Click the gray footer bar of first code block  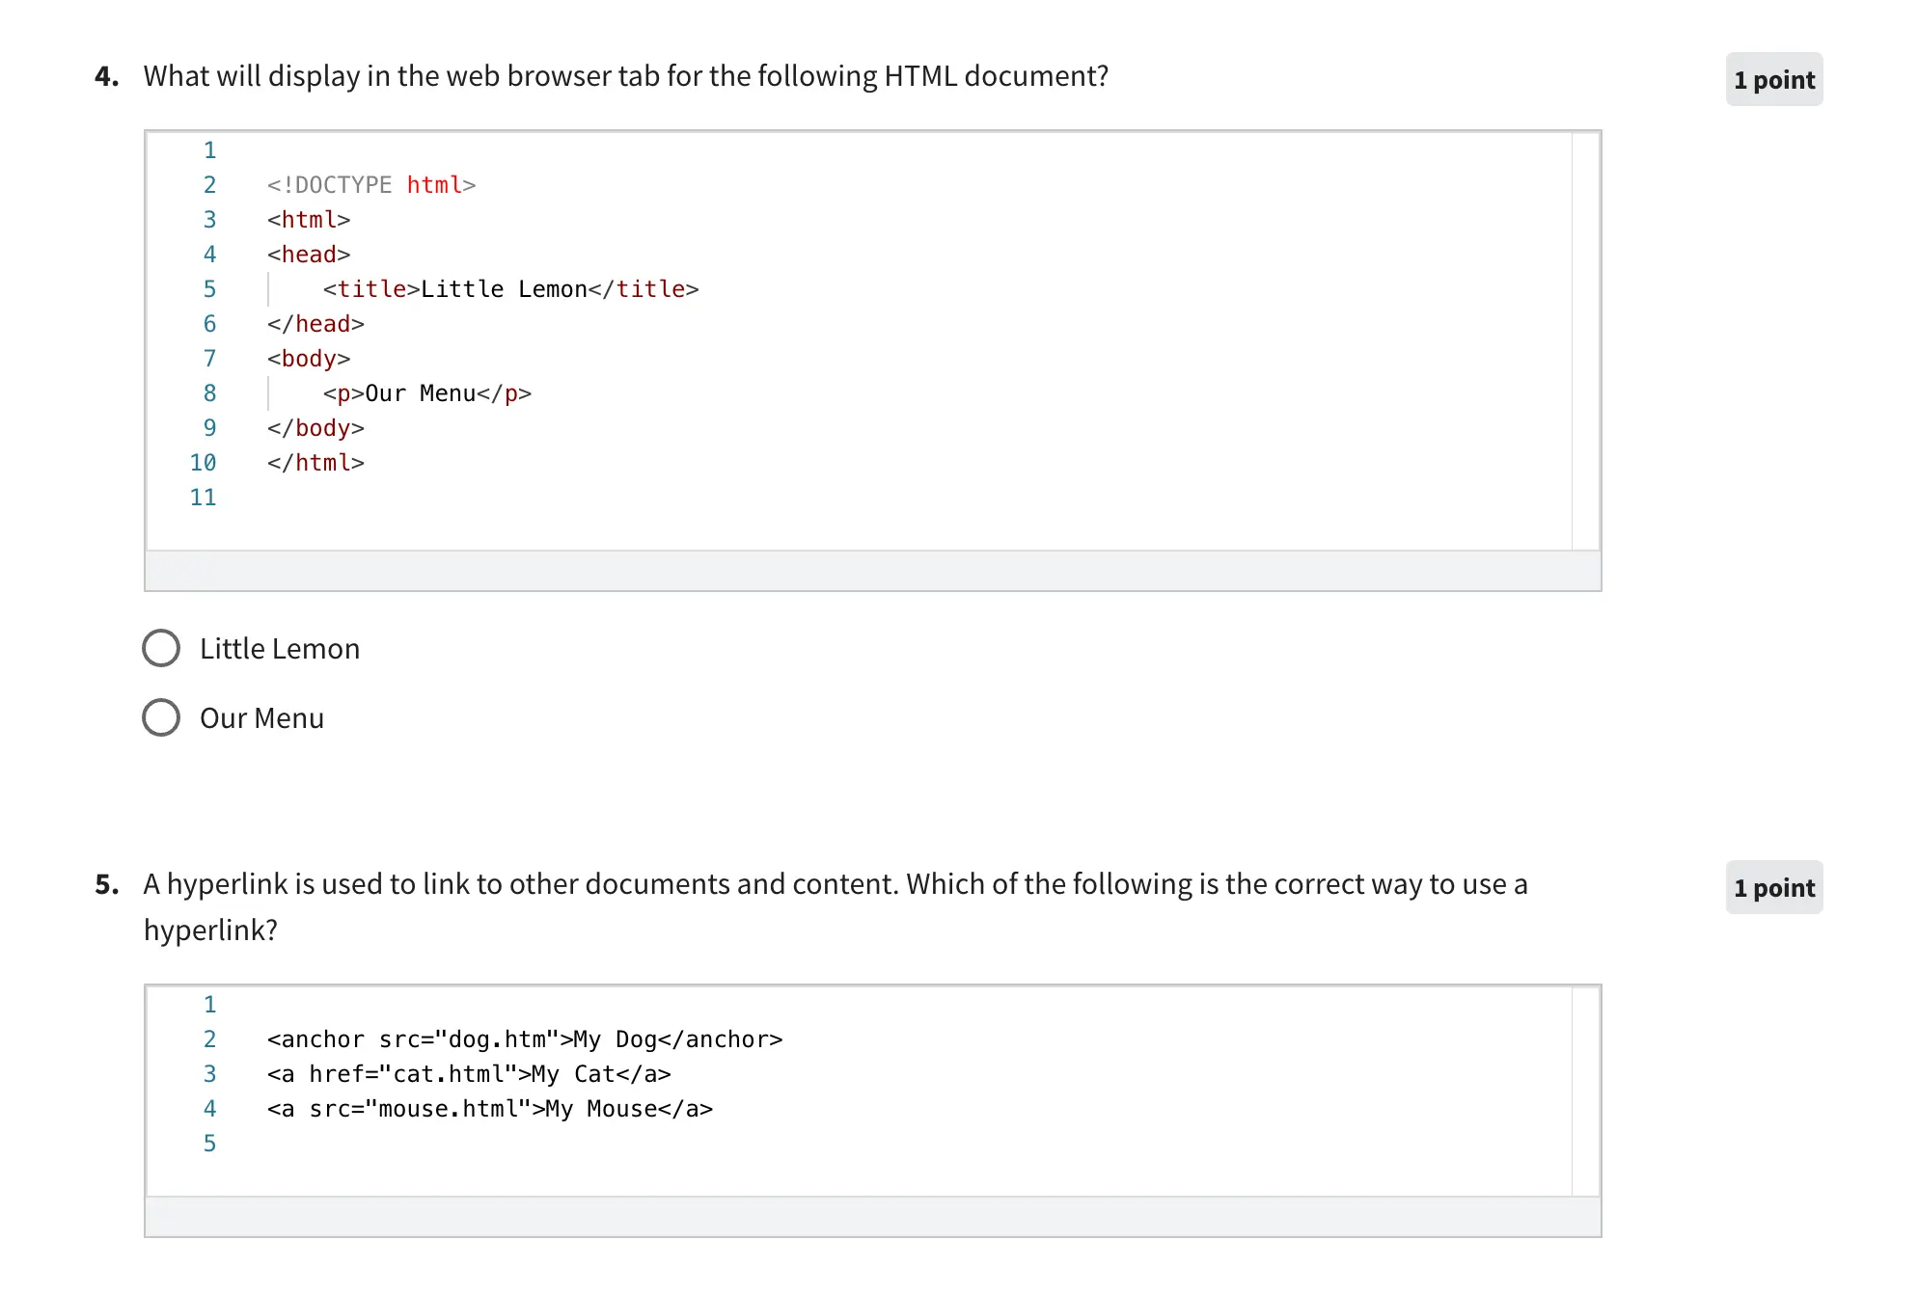[872, 571]
